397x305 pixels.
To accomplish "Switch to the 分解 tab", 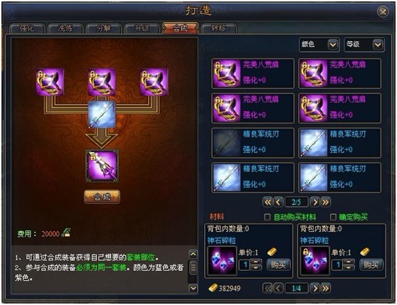I will pos(104,28).
